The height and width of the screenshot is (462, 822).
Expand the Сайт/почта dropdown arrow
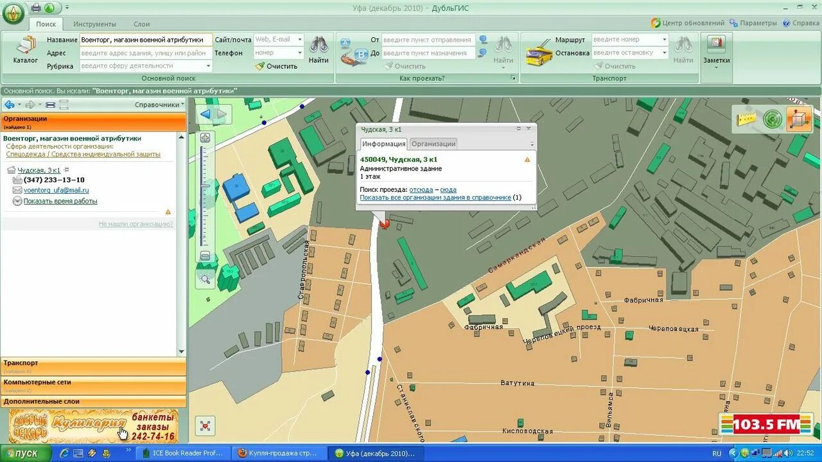tap(299, 40)
